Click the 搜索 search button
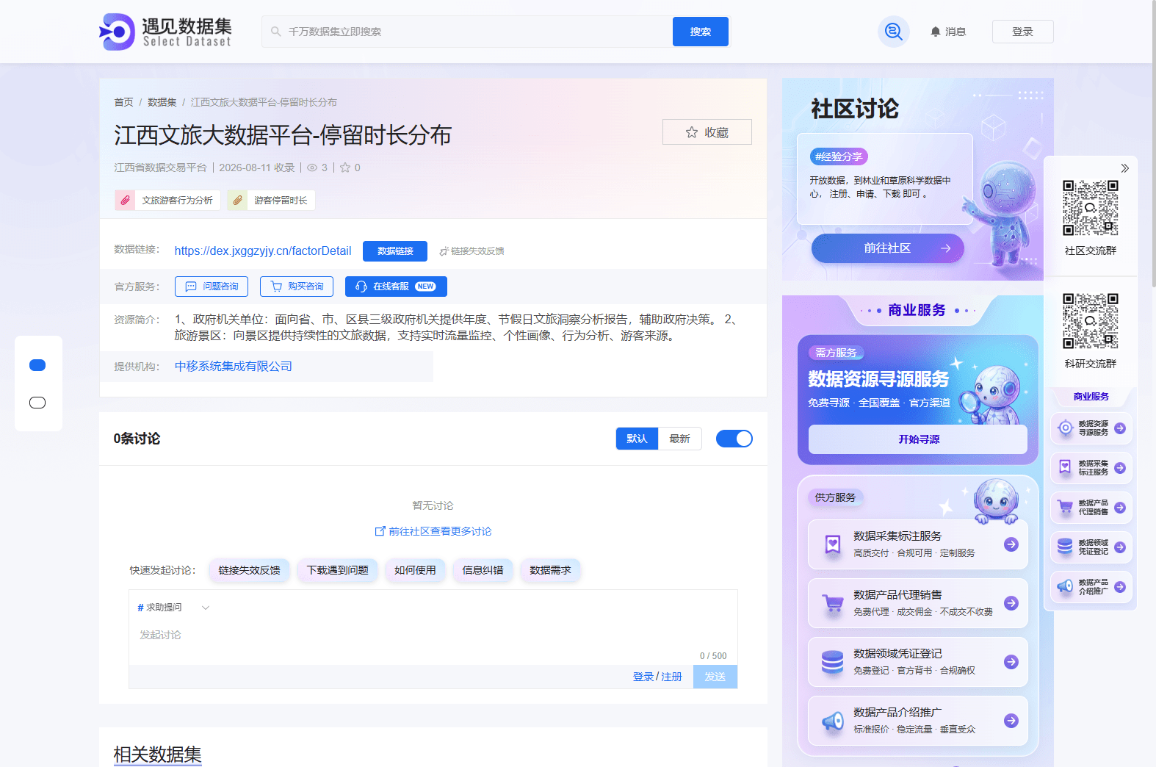This screenshot has width=1156, height=767. pyautogui.click(x=701, y=32)
